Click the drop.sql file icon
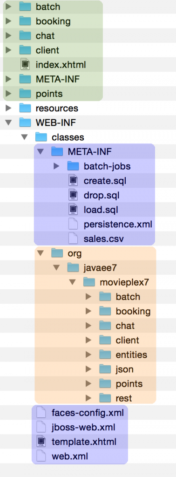 (73, 195)
